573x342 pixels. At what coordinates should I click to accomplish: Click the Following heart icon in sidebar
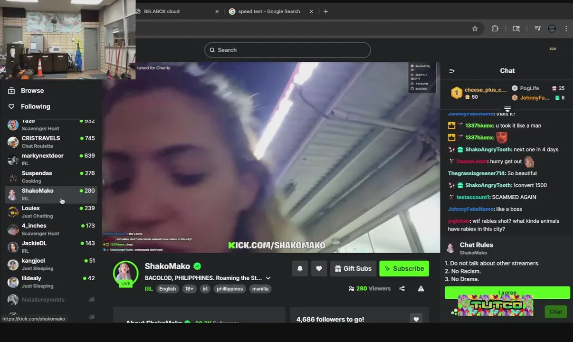pyautogui.click(x=11, y=106)
